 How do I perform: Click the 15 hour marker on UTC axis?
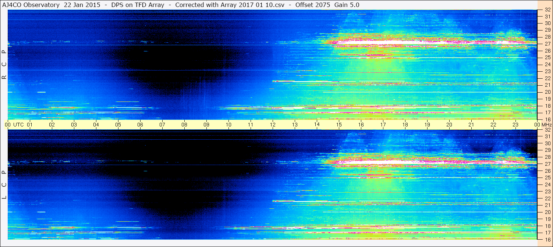click(x=339, y=125)
